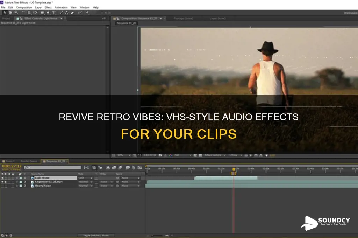Screen dimensions: 358x238
Task: Open the Animation menu
Action: [61, 8]
